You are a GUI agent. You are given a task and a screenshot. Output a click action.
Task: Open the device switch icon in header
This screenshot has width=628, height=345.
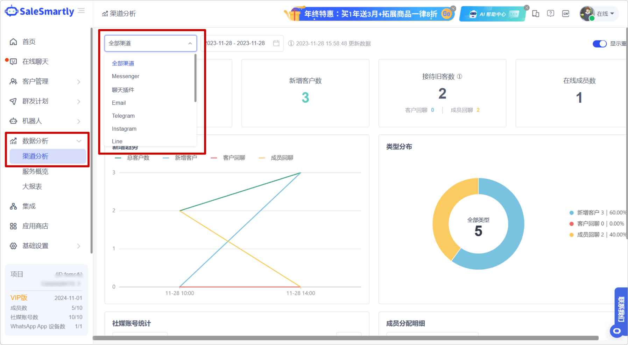point(535,14)
